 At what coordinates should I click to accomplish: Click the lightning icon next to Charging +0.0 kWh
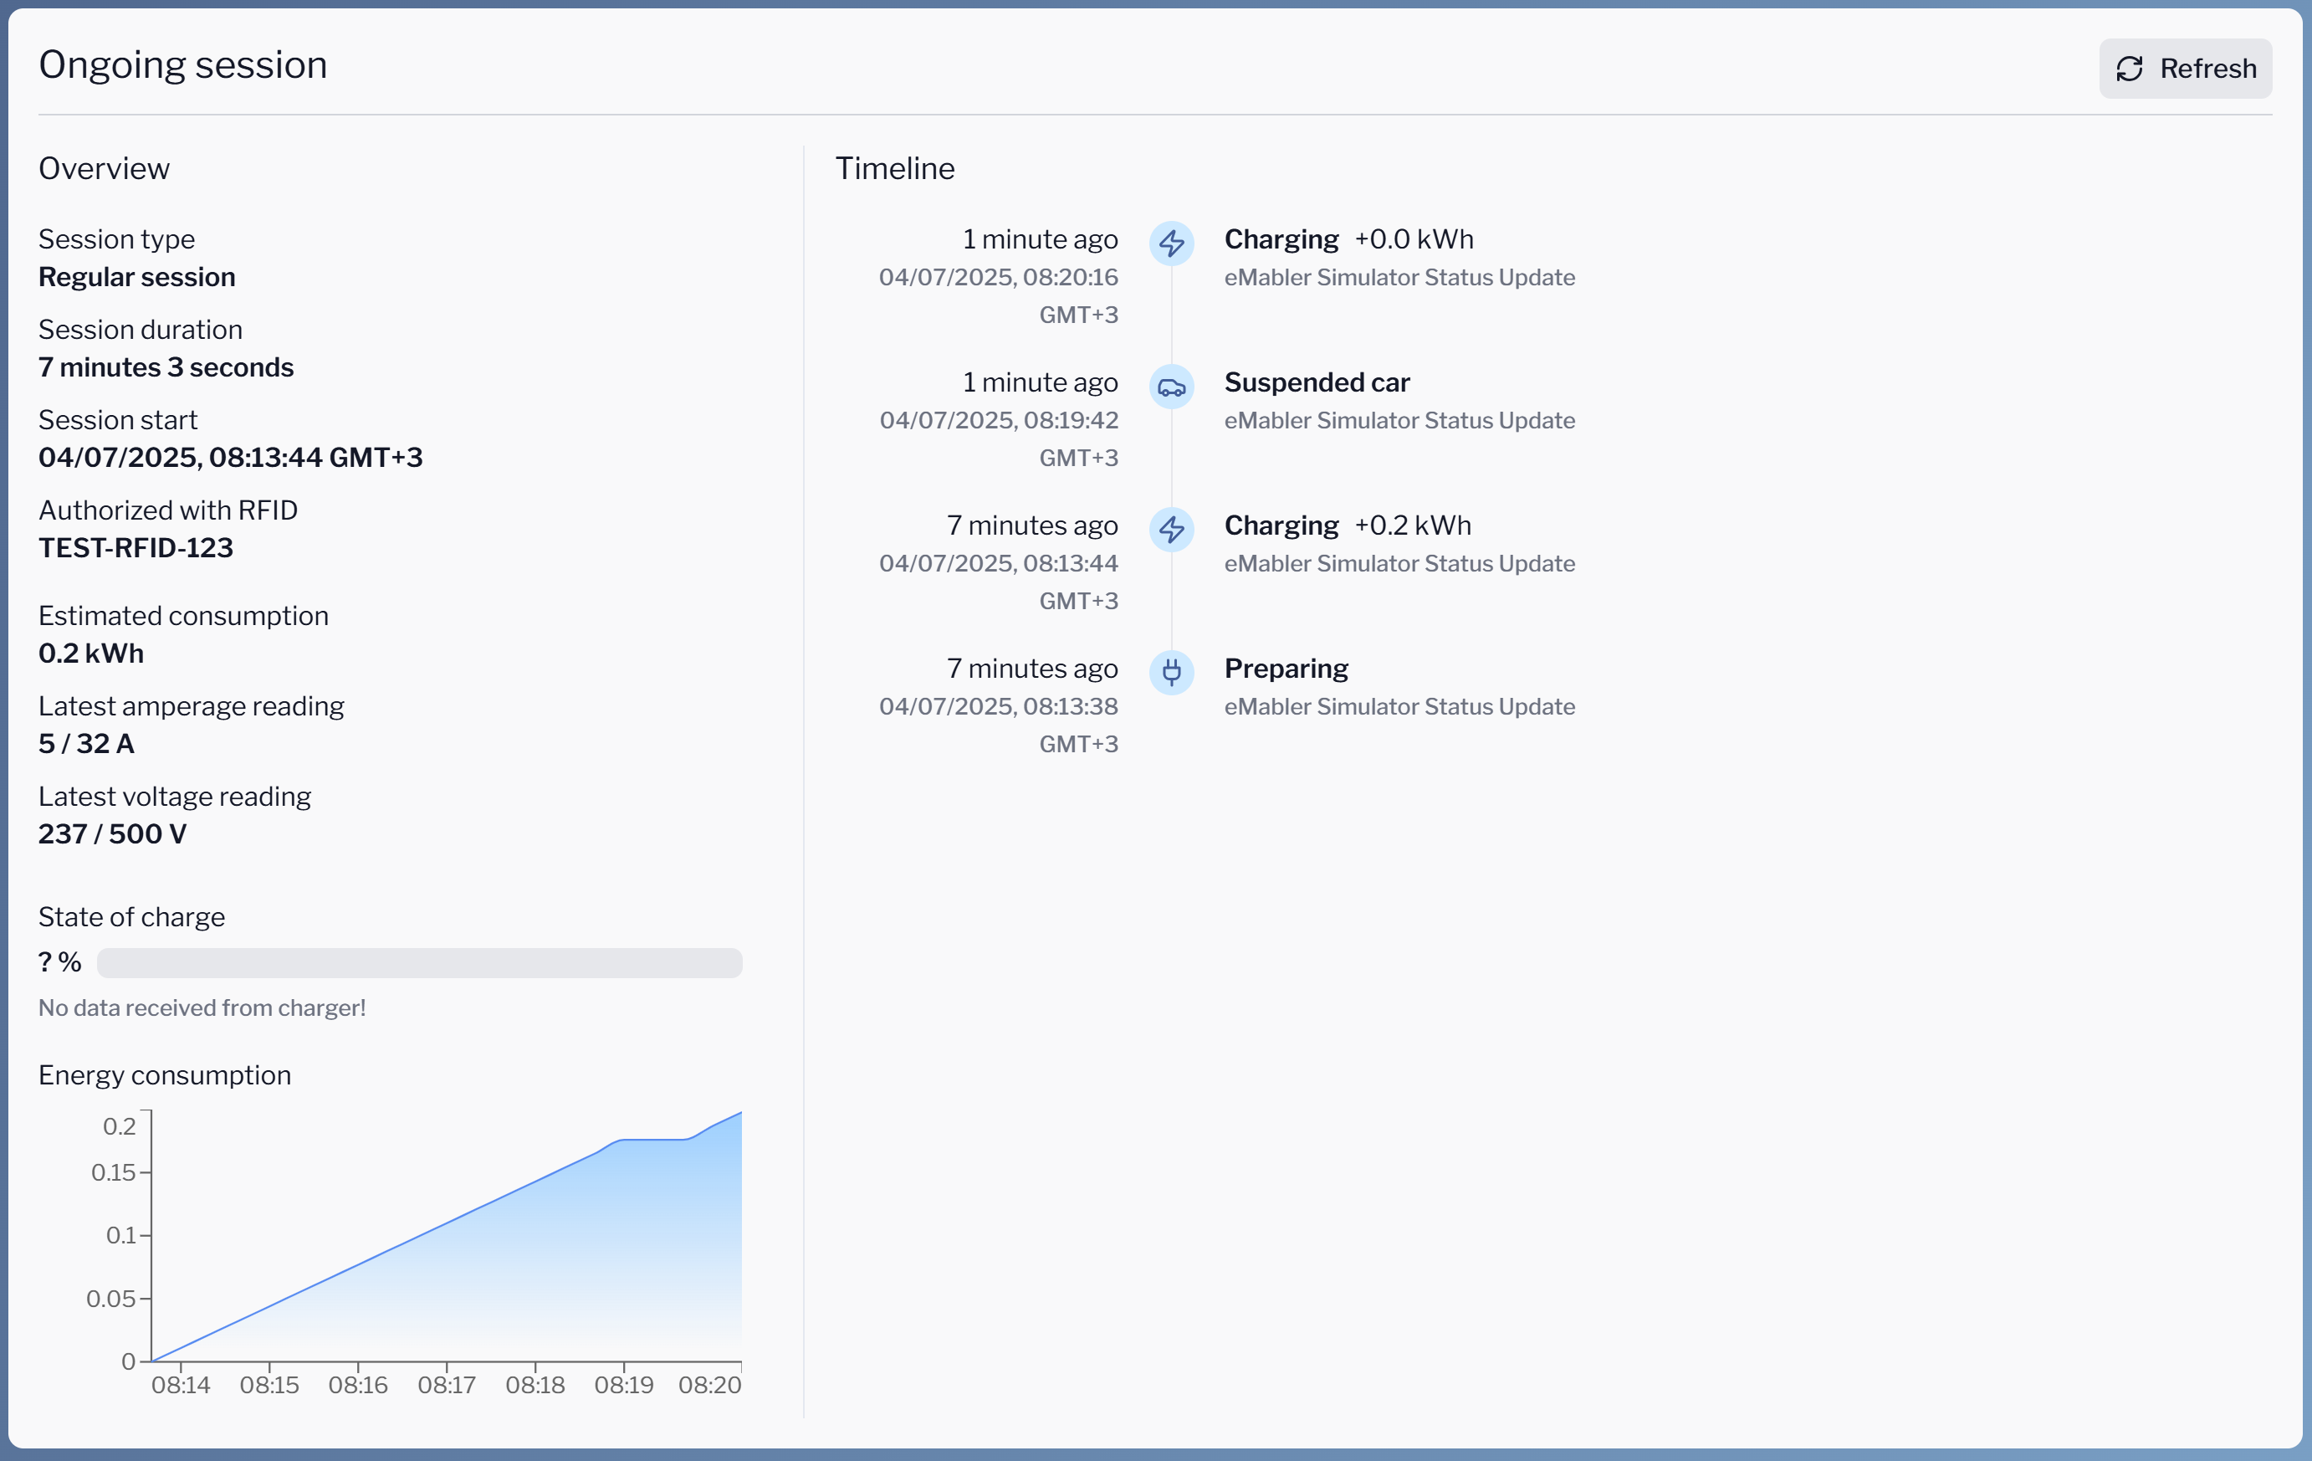[x=1173, y=244]
